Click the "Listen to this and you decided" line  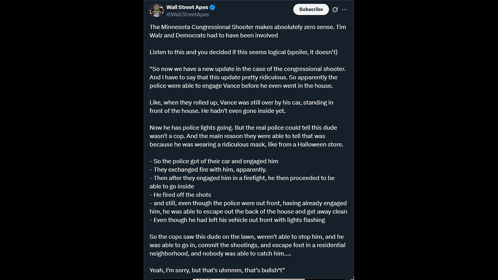[243, 52]
